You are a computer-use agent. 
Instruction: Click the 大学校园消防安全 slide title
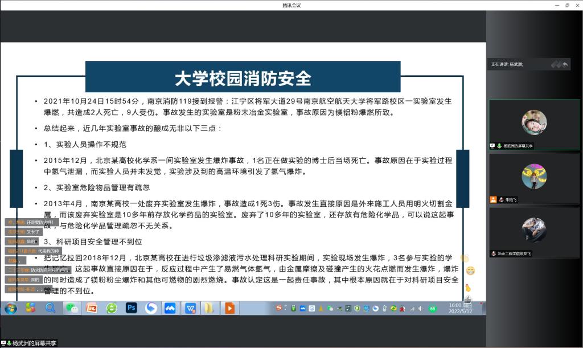(243, 77)
